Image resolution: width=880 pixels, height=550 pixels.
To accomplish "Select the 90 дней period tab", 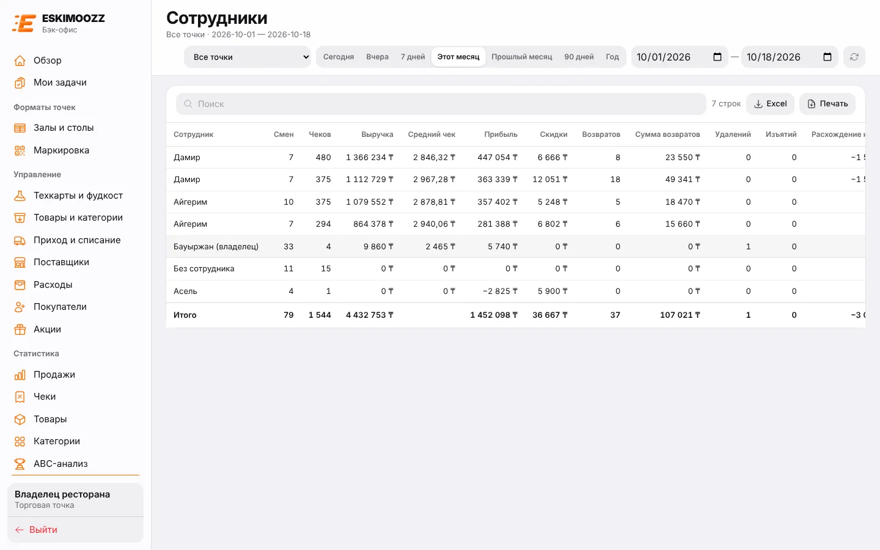I will [579, 57].
